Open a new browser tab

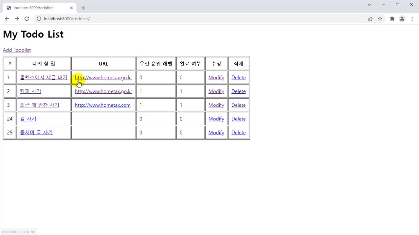tap(83, 8)
